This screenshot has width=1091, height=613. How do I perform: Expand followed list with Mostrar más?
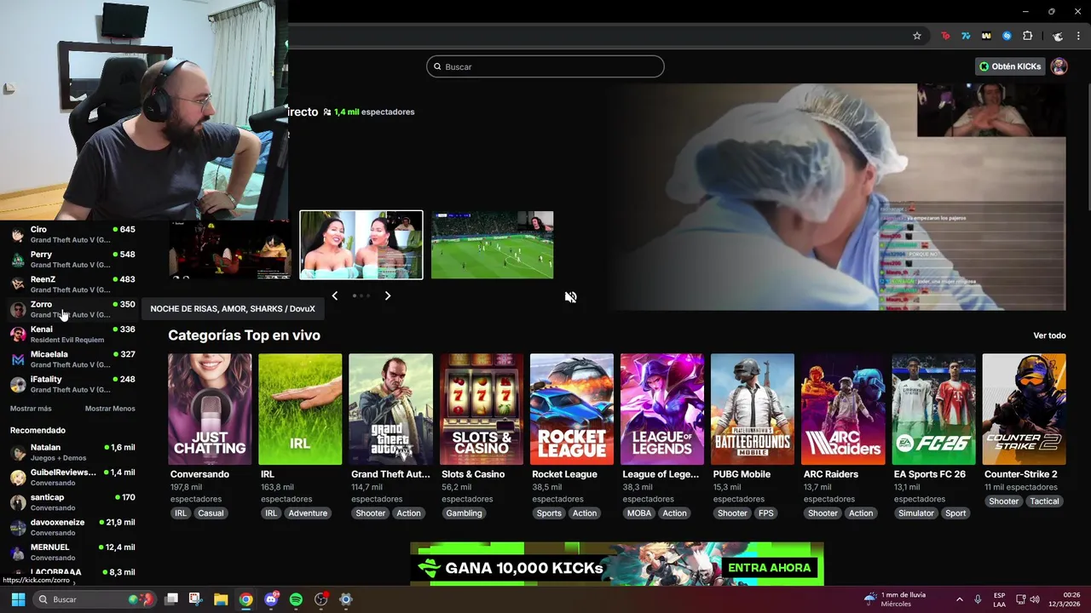coord(31,409)
